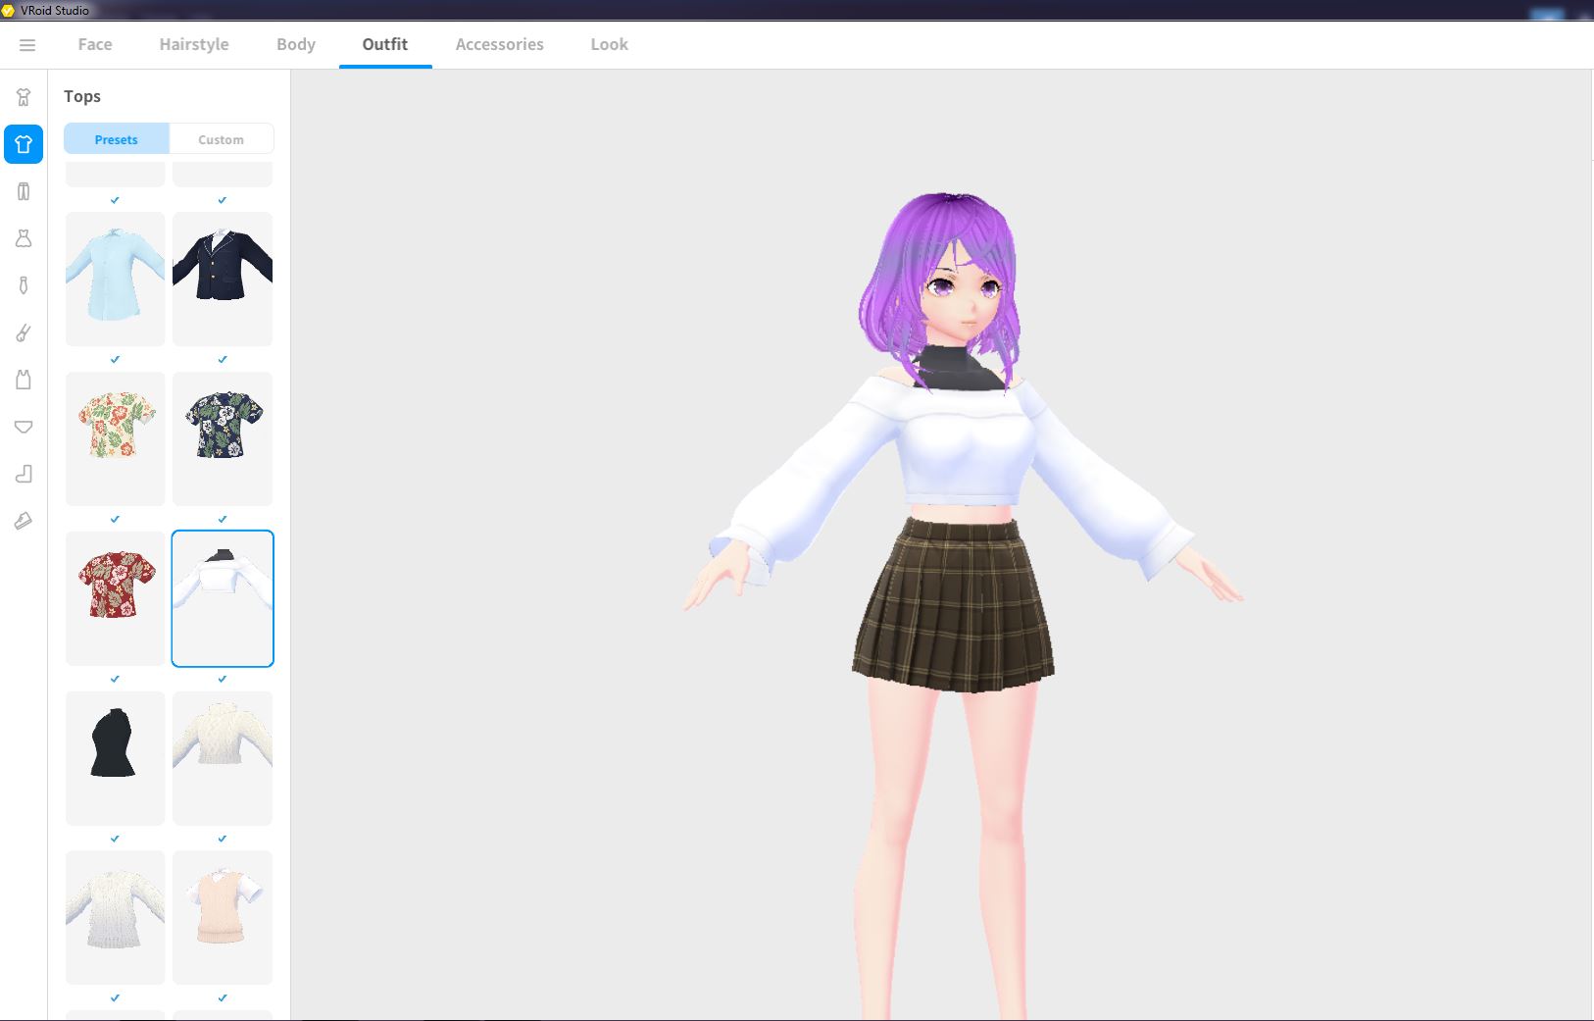Click the "Tops" panel heading
The image size is (1594, 1021).
click(x=82, y=96)
